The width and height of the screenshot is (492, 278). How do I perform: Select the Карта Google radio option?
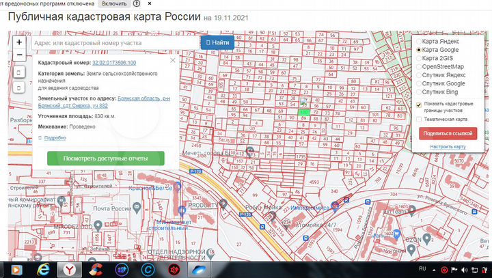coord(419,50)
